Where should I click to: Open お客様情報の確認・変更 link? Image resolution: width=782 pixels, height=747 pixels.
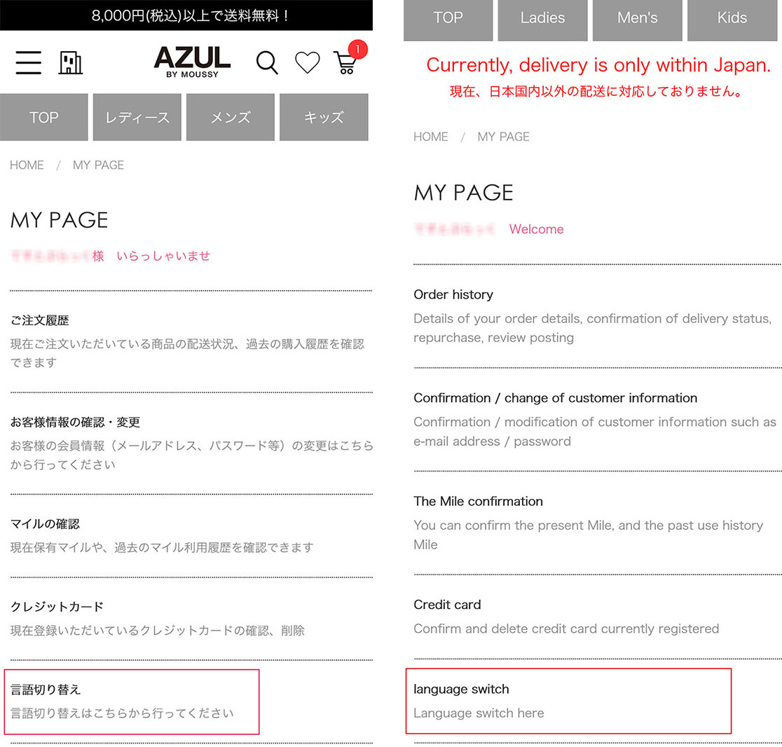(75, 422)
